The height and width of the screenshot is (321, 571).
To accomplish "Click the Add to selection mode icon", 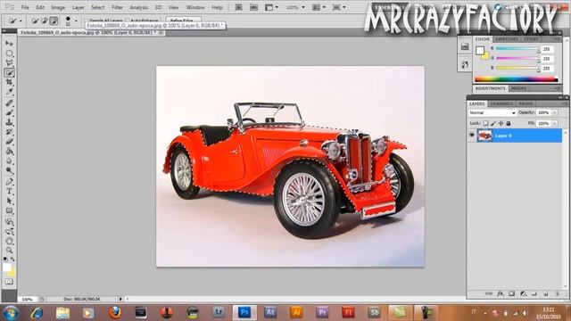I will click(x=44, y=21).
